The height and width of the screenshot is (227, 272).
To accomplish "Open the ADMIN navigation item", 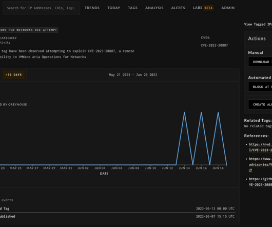I will click(228, 8).
